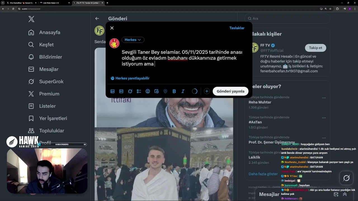Click Daha fazla göster link
Screen dimensions: 358x201
click(263, 174)
